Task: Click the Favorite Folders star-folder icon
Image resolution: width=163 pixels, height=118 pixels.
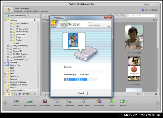Action: pyautogui.click(x=9, y=94)
